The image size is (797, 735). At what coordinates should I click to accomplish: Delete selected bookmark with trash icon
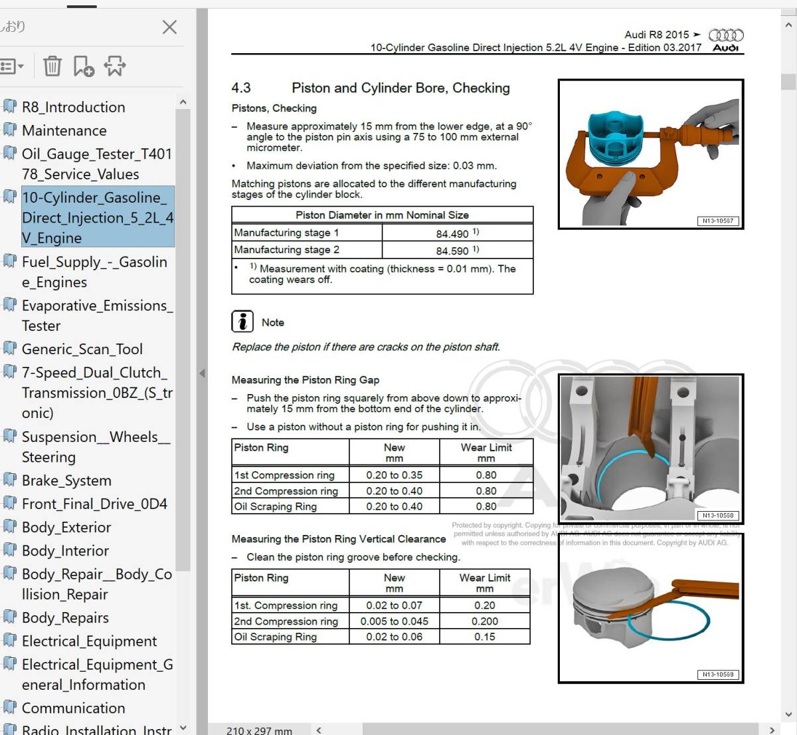[x=52, y=66]
